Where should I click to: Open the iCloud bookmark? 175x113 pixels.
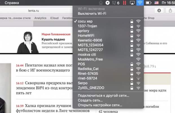[x=54, y=18]
